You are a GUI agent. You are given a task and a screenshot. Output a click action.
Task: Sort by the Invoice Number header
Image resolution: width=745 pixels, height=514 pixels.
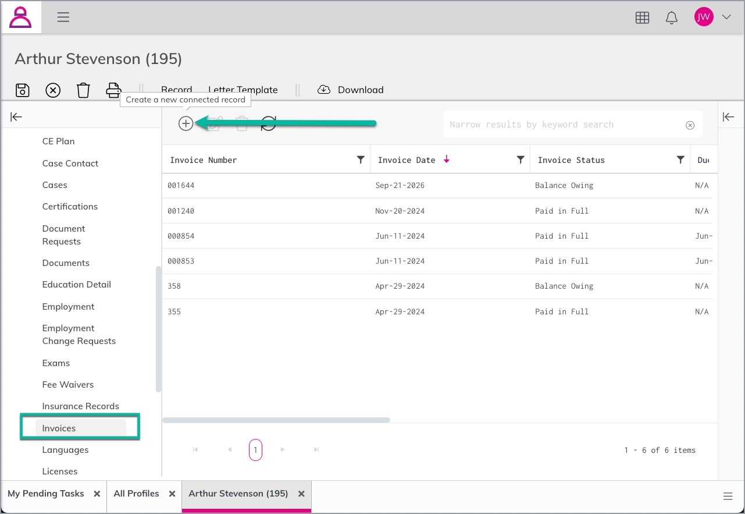coord(203,160)
